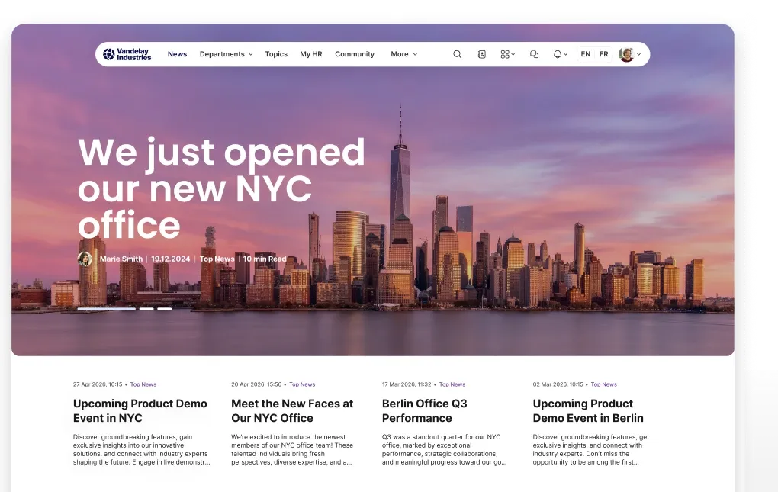Select the second carousel indicator dot

tap(146, 309)
